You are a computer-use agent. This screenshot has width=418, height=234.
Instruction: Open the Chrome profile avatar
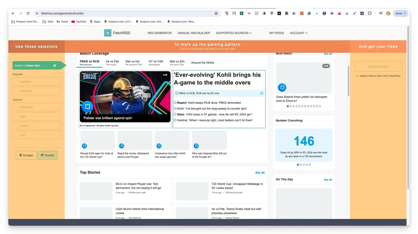point(388,13)
